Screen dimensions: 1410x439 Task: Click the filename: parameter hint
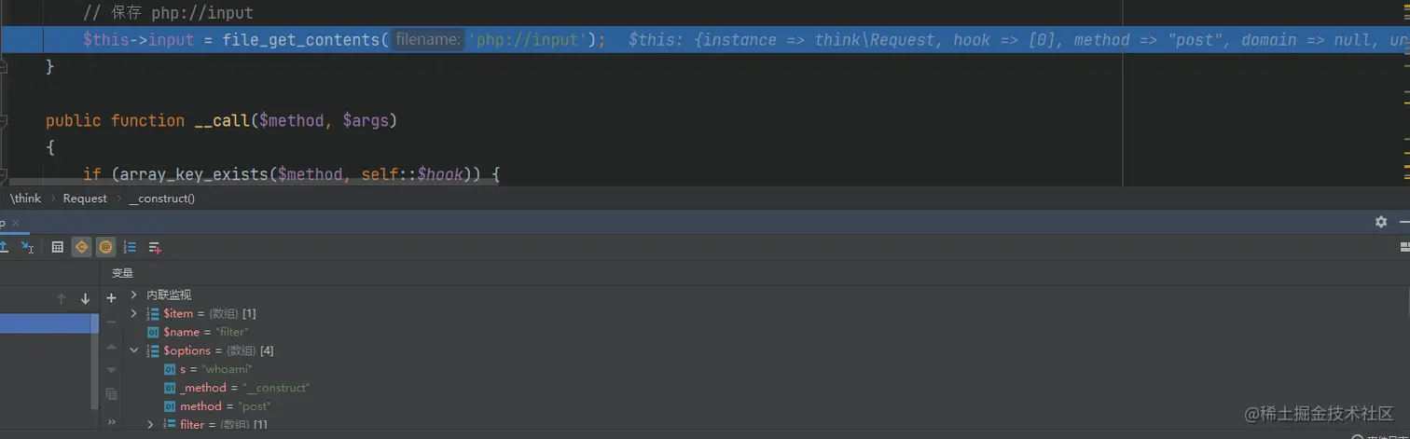(426, 40)
